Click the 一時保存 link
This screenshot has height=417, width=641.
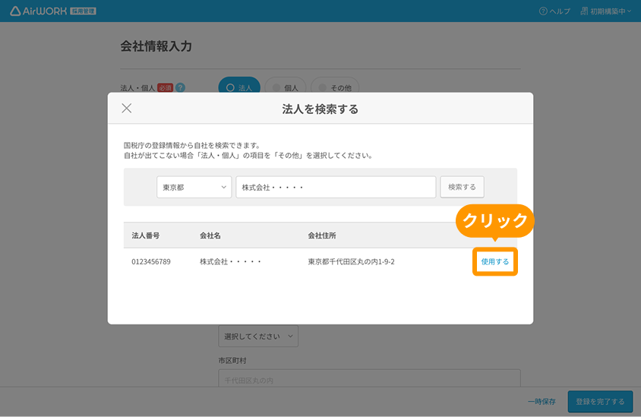coord(542,402)
